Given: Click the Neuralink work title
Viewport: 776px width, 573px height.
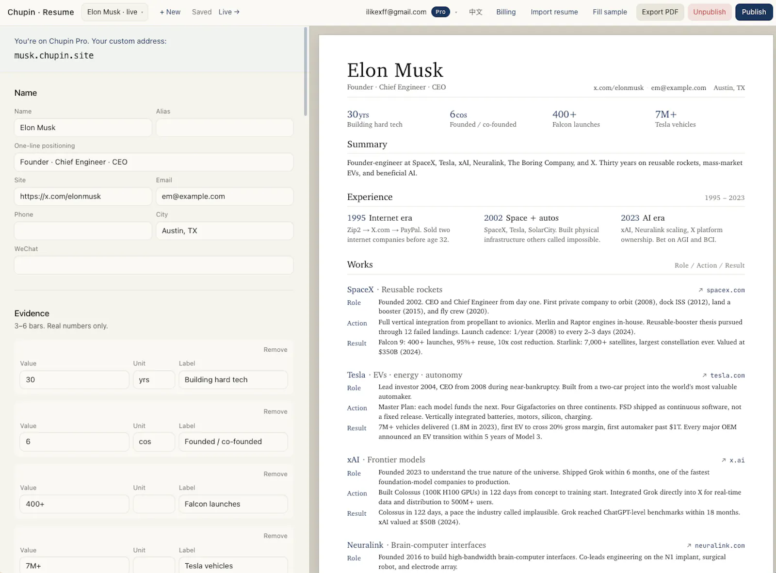Looking at the screenshot, I should [365, 545].
